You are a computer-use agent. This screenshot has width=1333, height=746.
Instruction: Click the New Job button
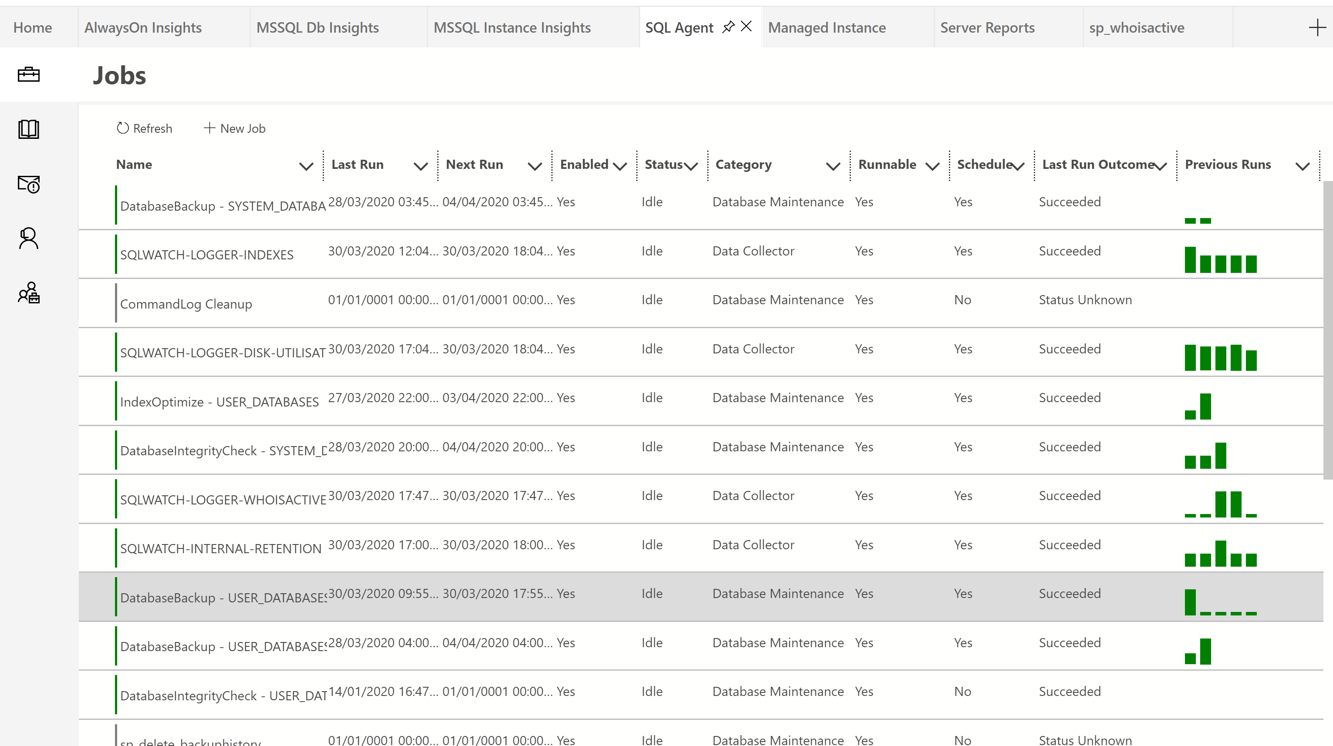point(235,128)
